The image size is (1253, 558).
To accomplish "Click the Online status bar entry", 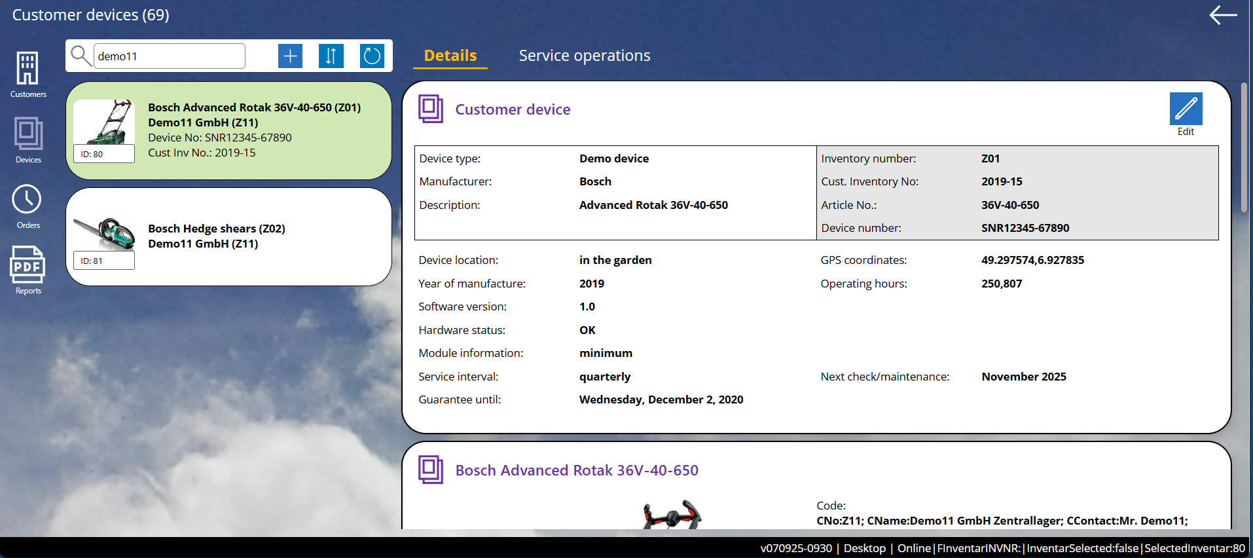I will (914, 548).
